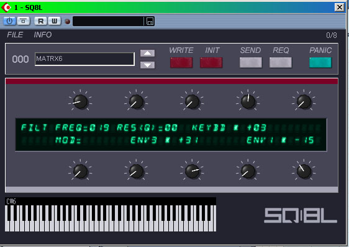349x247 pixels.
Task: Click the KEYBD amount knob above display
Action: (248, 101)
